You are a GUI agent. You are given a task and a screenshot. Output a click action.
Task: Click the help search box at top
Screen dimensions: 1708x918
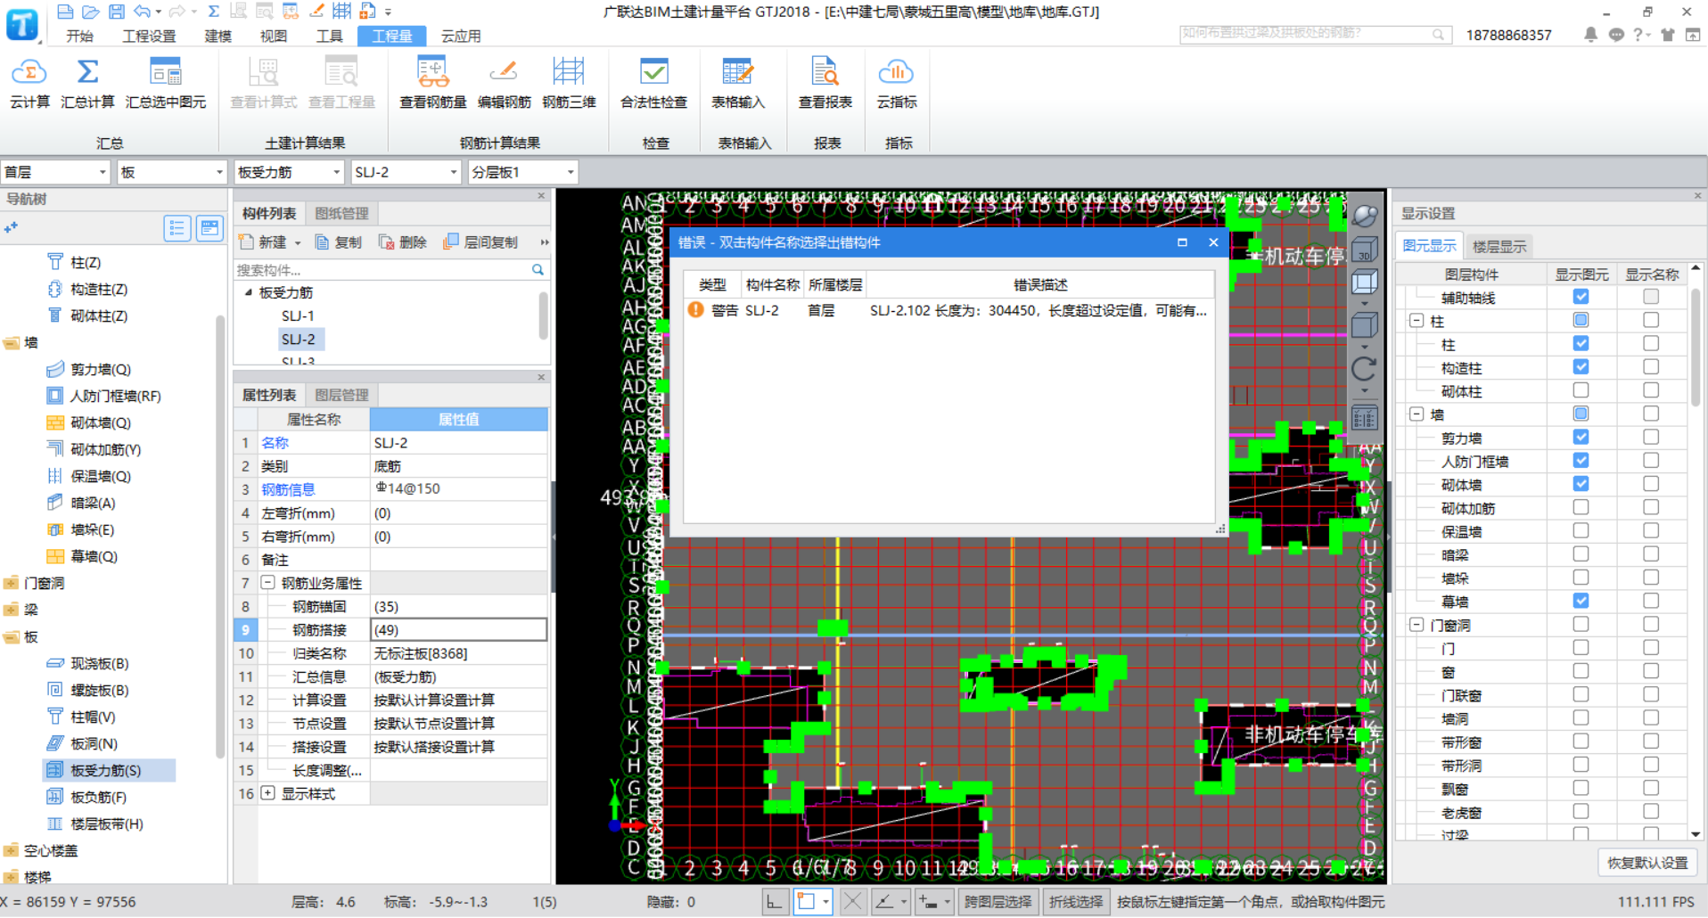pos(1306,34)
